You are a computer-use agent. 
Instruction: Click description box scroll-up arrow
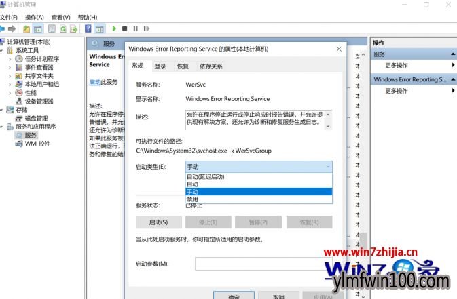328,115
